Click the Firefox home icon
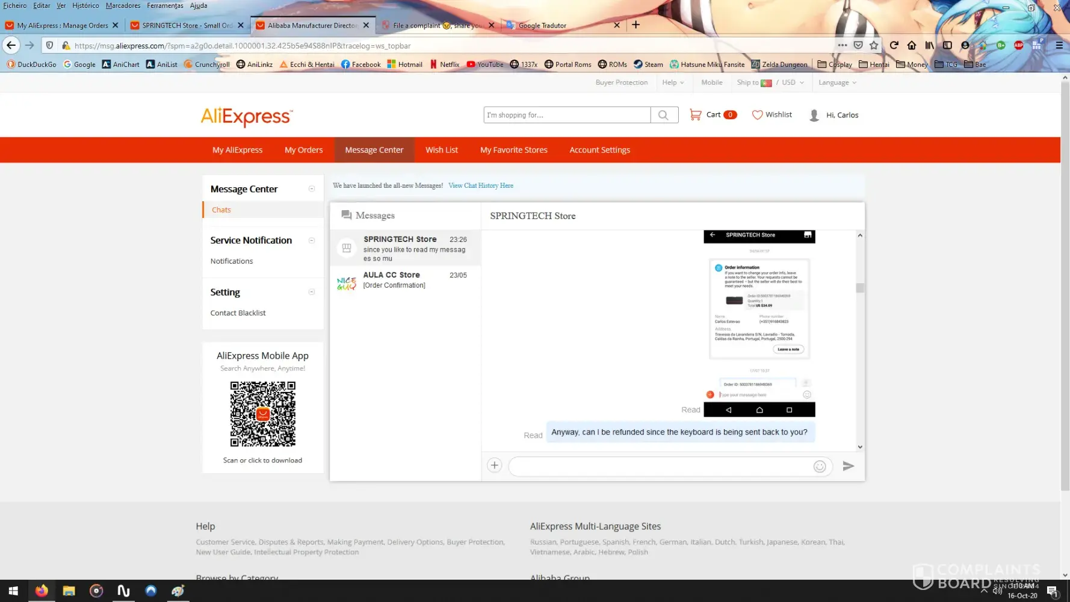 [912, 45]
